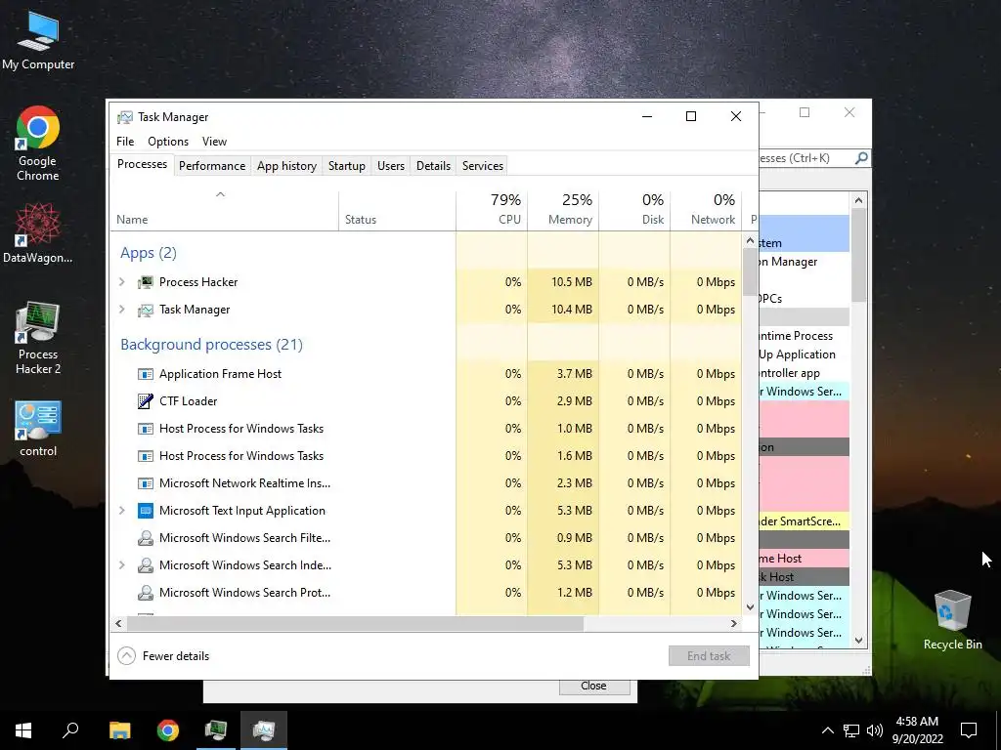Open My Computer desktop icon
Screen dimensions: 1001x750
tap(38, 39)
